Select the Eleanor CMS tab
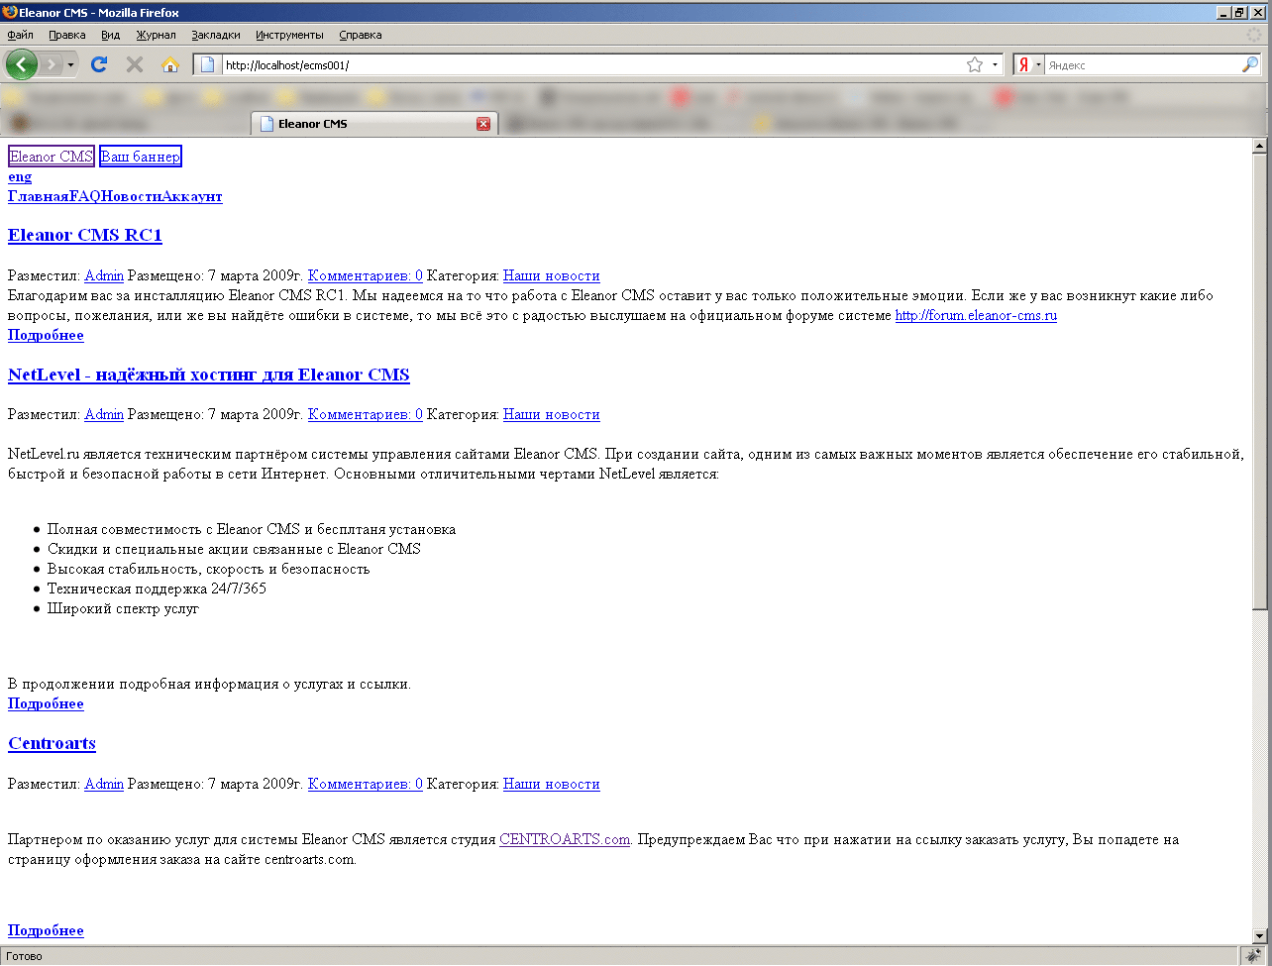Viewport: 1272px width, 966px height. [374, 124]
